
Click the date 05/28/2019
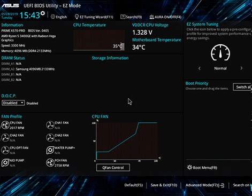click(x=10, y=14)
